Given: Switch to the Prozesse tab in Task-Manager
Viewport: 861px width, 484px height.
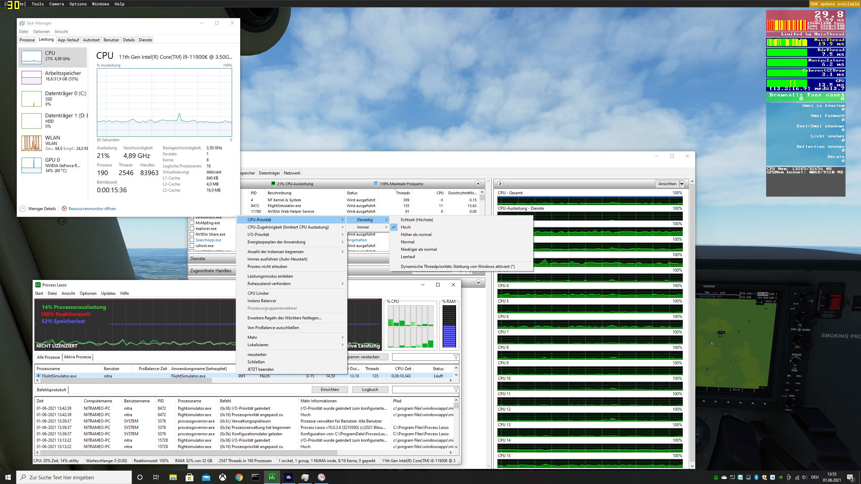Looking at the screenshot, I should pyautogui.click(x=27, y=40).
